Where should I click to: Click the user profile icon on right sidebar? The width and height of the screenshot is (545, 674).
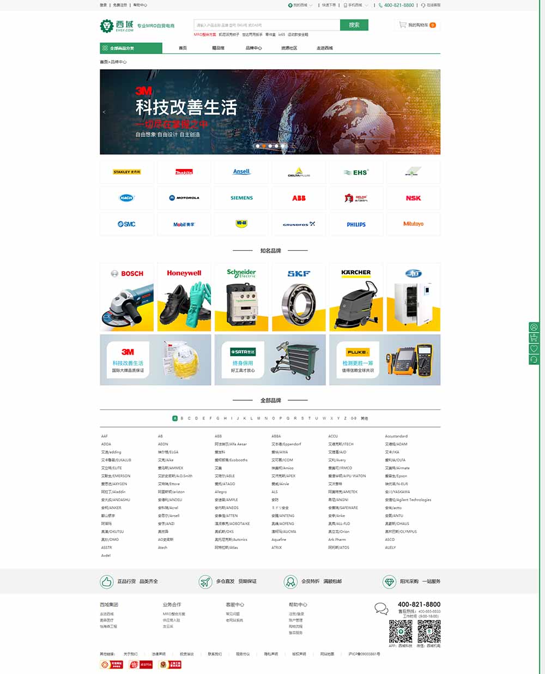point(534,327)
